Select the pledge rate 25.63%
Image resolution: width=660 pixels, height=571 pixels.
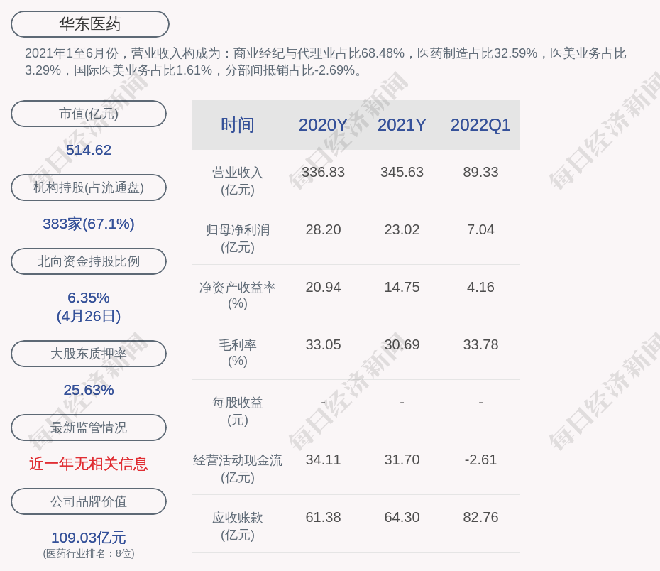[89, 390]
